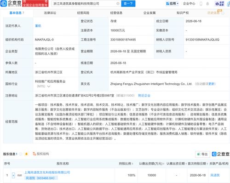Click shareholder company logo thumbnail

coord(20,175)
